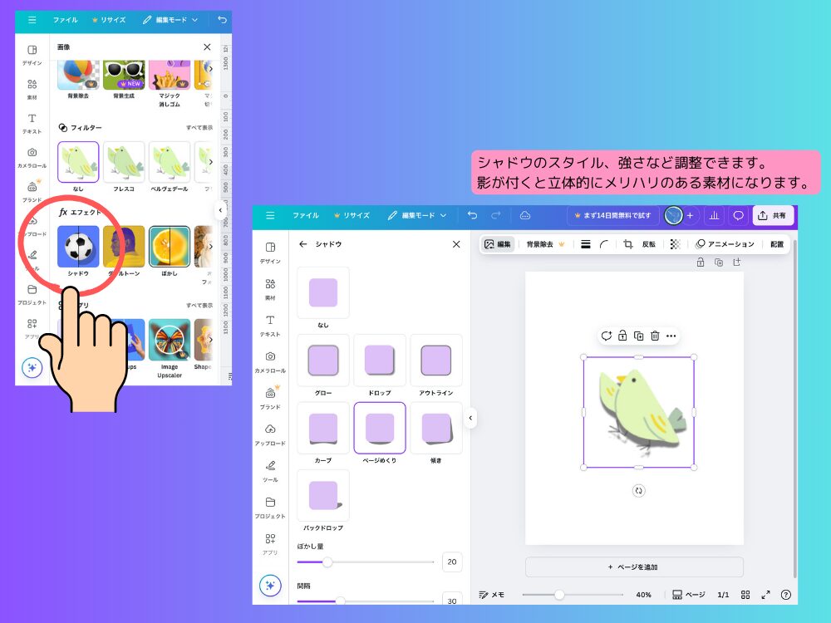Switch to the 背景除去 tab
Screen dimensions: 831x623
coord(540,245)
